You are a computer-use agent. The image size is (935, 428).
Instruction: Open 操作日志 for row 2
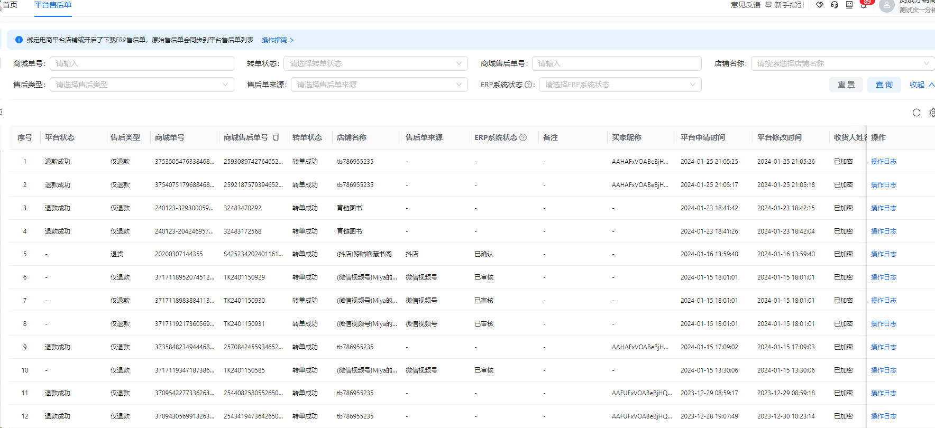point(884,185)
